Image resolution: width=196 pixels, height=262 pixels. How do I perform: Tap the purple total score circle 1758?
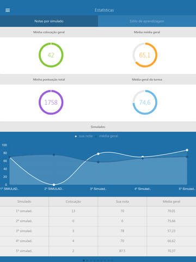[51, 102]
